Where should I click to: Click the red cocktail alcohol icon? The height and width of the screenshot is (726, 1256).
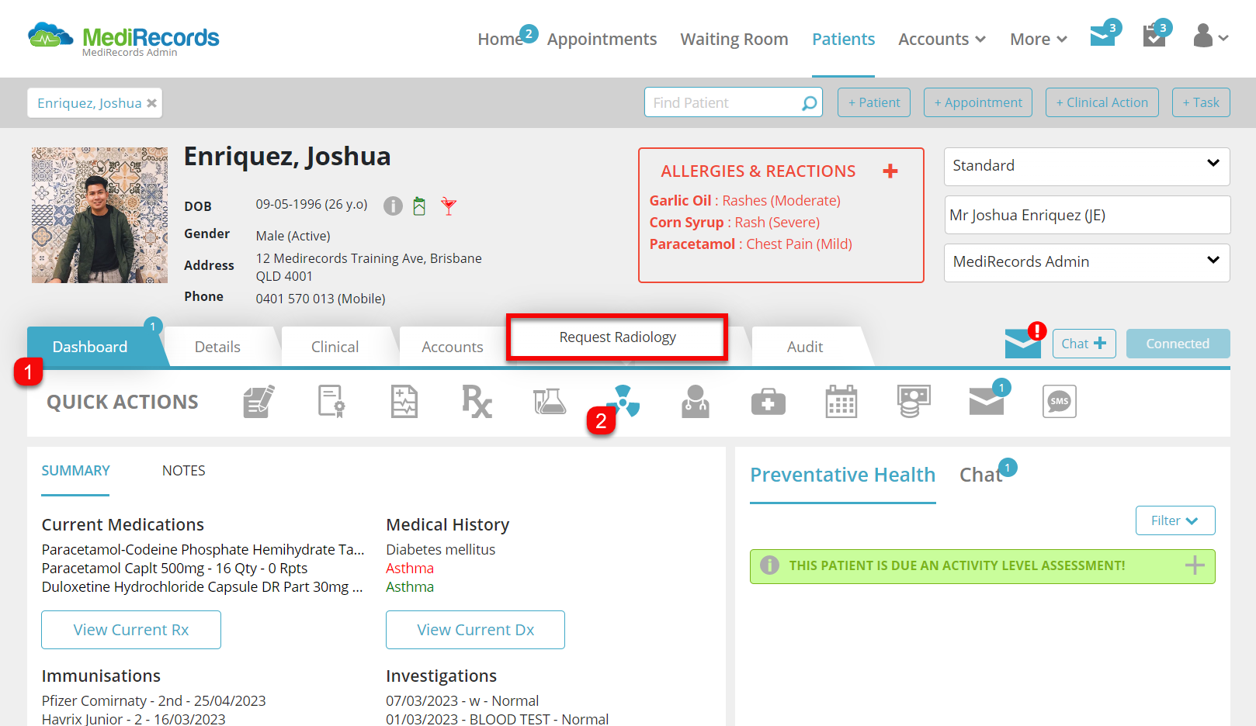tap(449, 206)
